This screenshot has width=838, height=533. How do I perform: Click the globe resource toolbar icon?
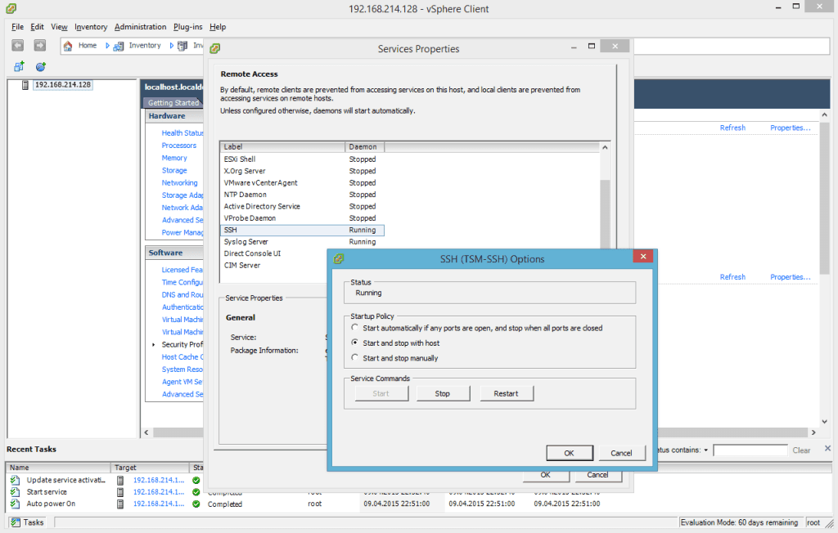[x=41, y=67]
